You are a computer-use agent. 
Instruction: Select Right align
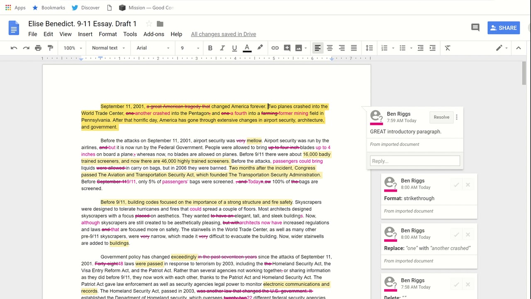tap(341, 48)
